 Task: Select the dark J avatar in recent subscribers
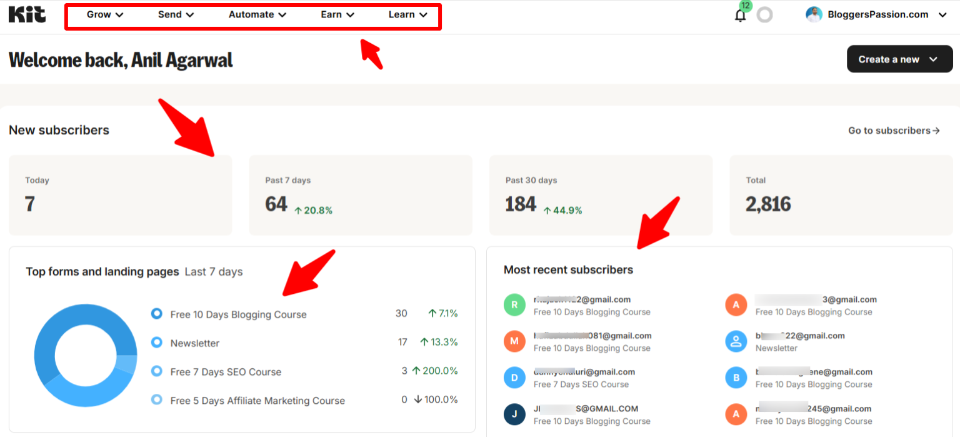tap(514, 414)
